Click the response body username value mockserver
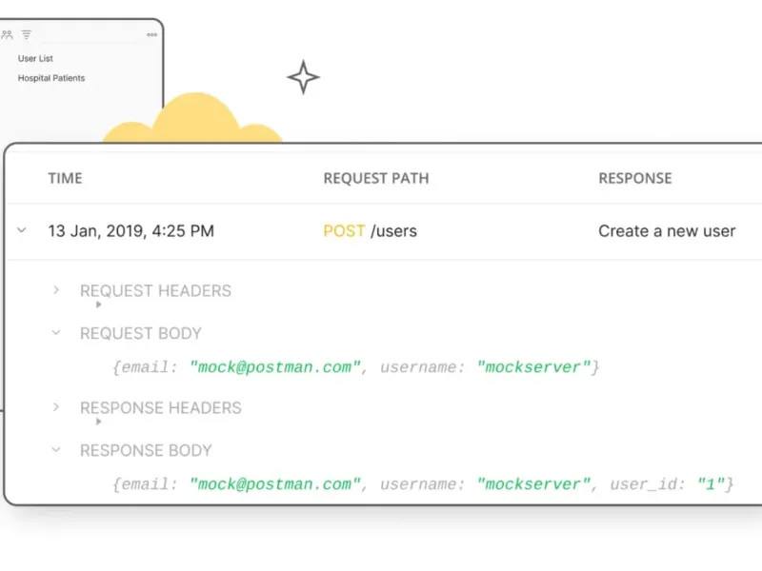Screen dimensions: 762x571 click(x=533, y=484)
